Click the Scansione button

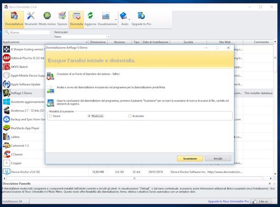190,158
